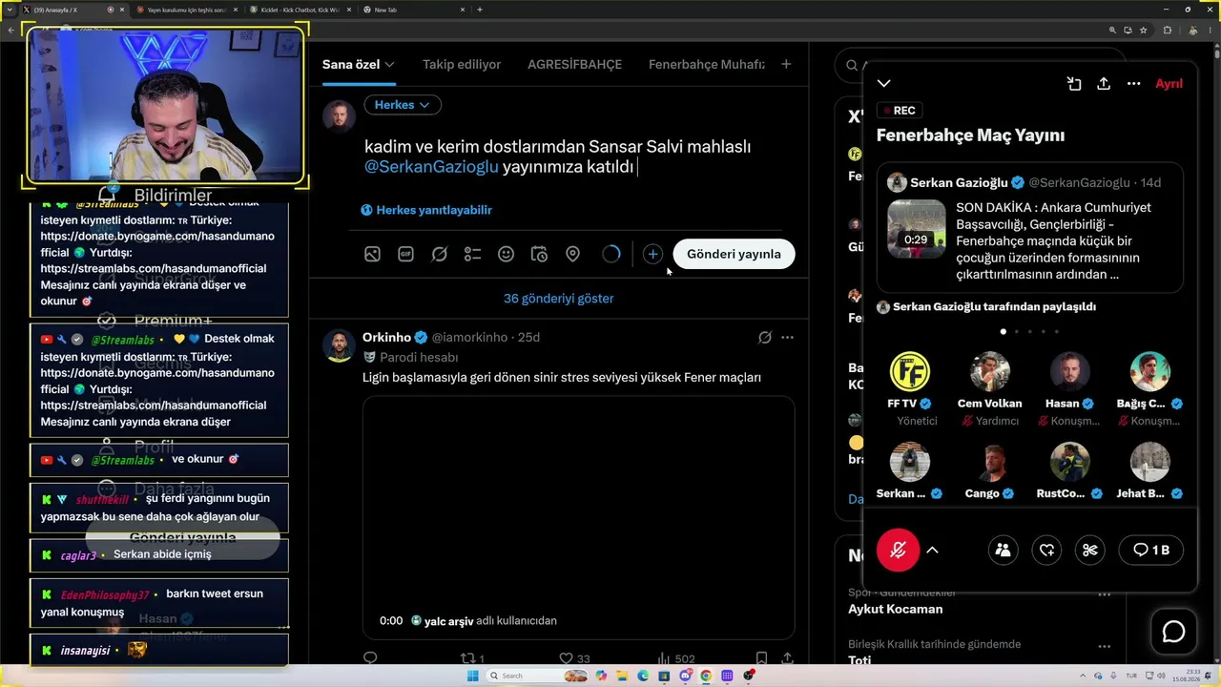Select Bağış C... speaker avatar
The width and height of the screenshot is (1221, 687).
click(x=1149, y=372)
